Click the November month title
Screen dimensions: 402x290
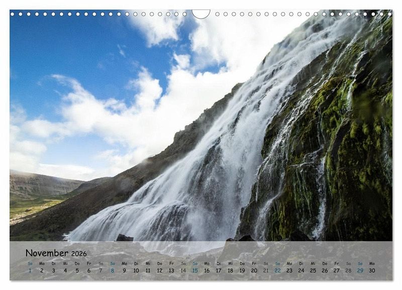[47, 253]
